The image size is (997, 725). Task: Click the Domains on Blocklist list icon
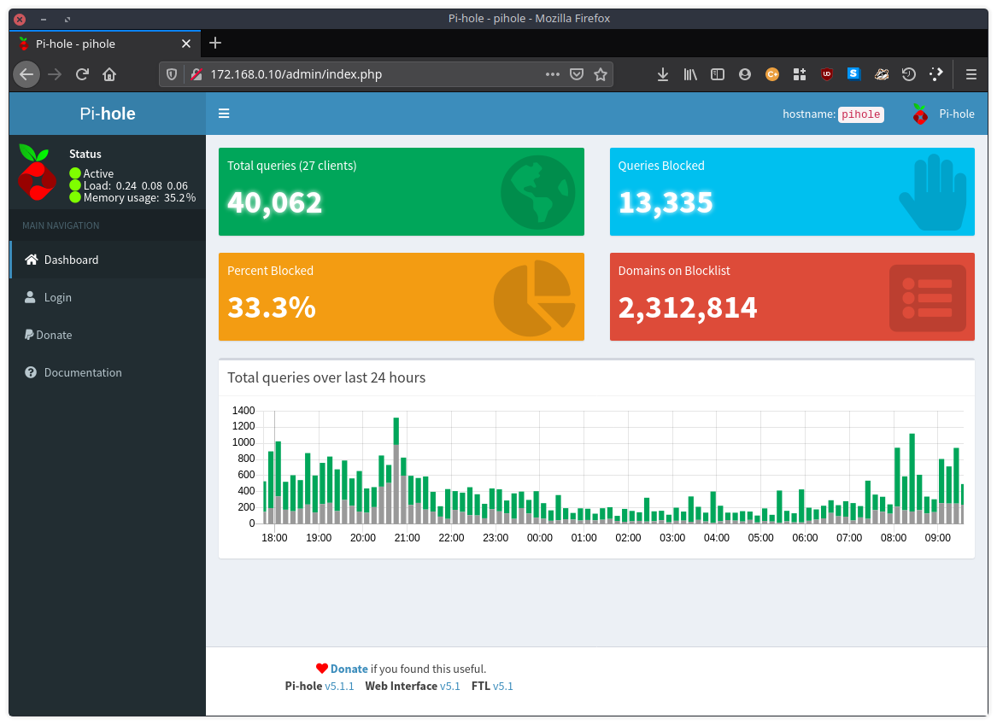[x=928, y=298]
